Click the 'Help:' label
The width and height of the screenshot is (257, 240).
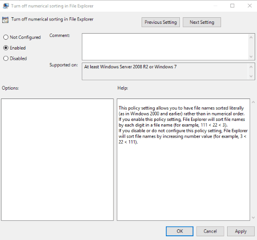(x=122, y=88)
